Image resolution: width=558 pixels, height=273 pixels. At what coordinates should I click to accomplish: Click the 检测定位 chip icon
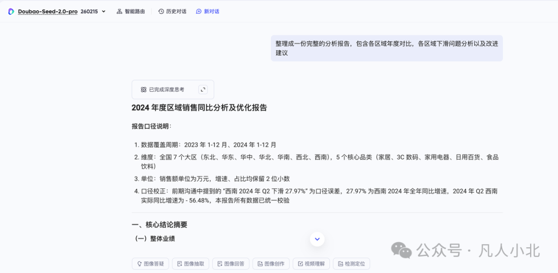pos(340,264)
